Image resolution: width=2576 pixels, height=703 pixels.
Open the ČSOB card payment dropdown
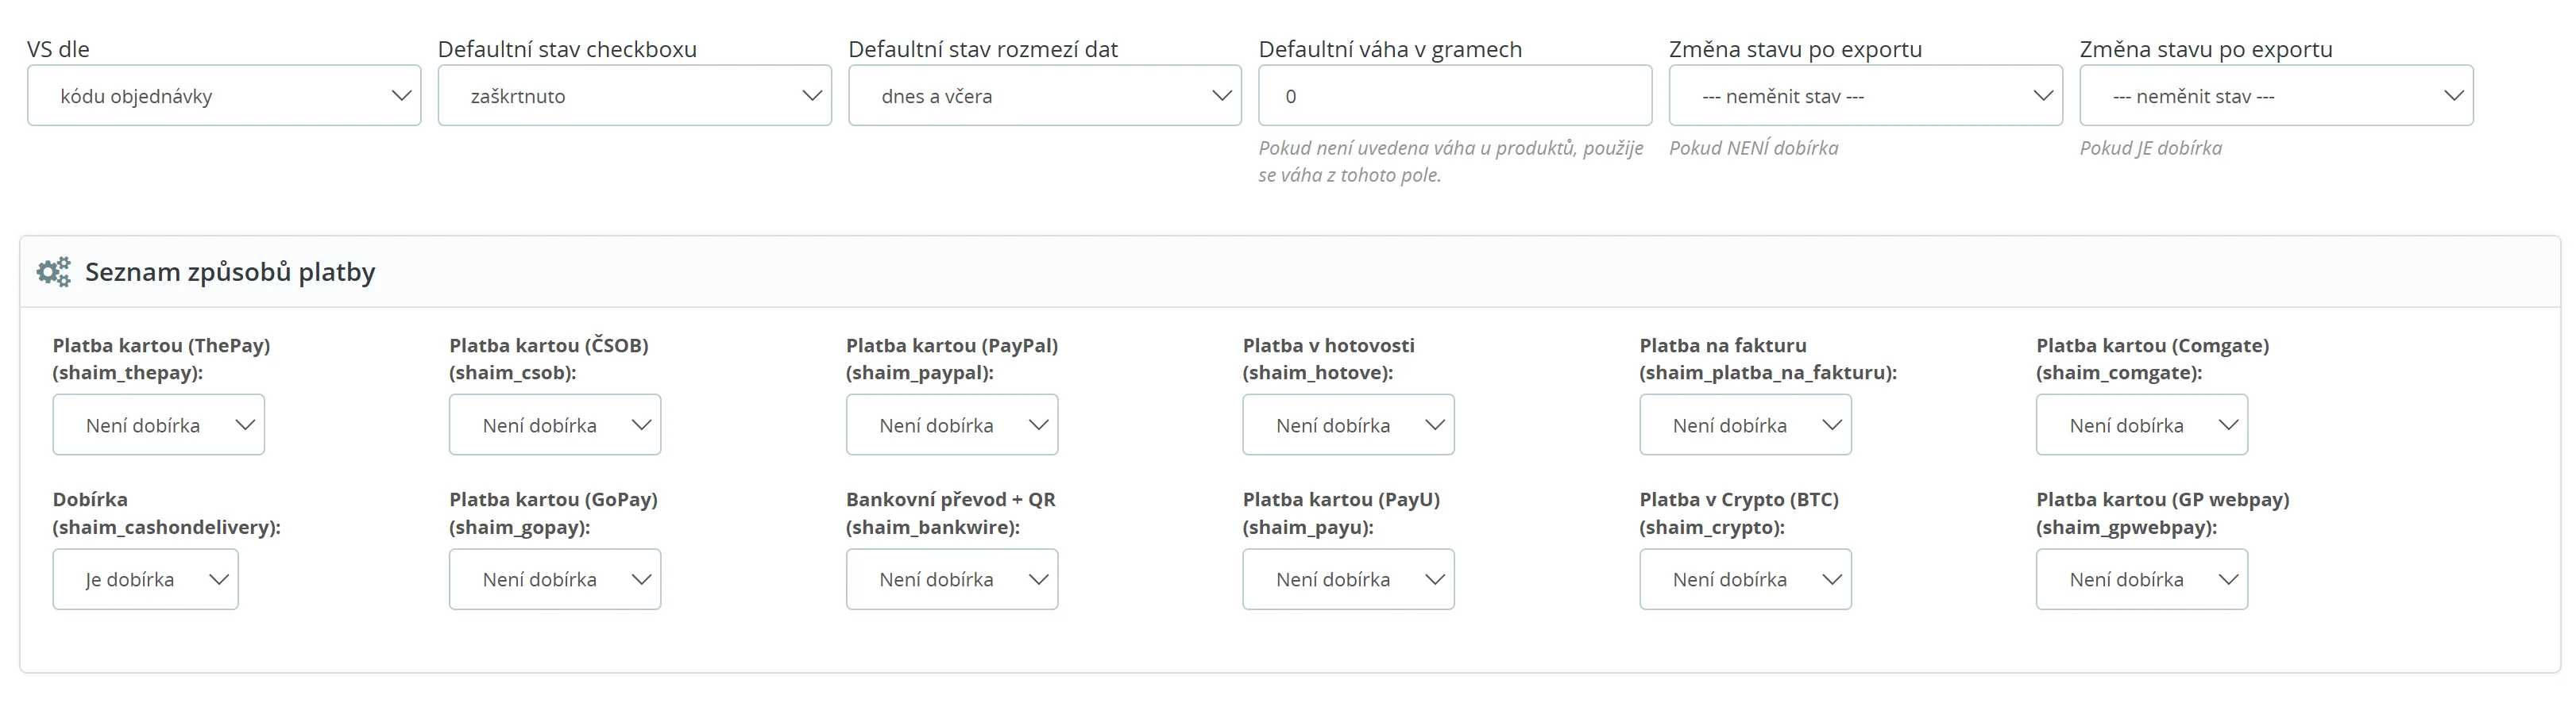(555, 424)
